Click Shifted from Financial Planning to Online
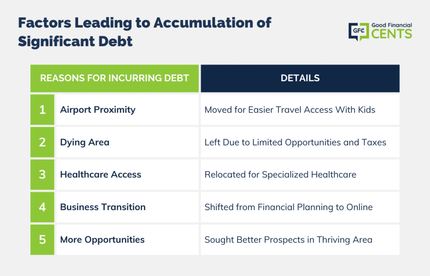Screen dimensions: 430x276 (x=288, y=207)
